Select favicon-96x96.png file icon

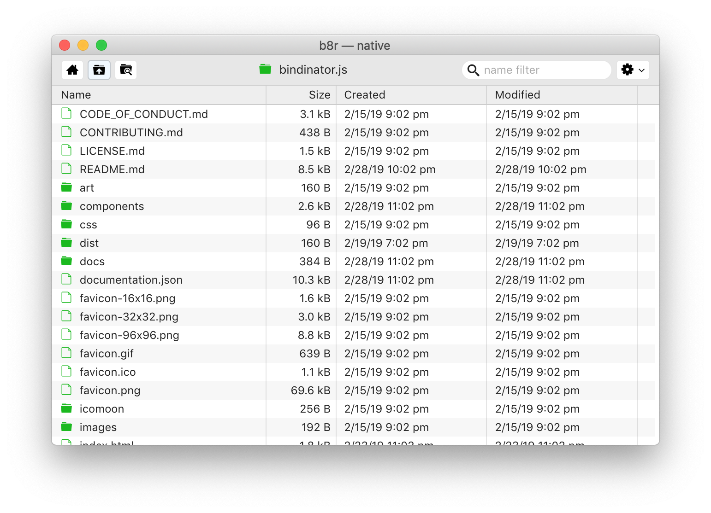66,334
